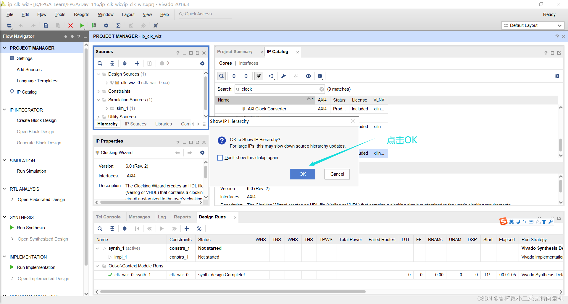Collapse synth_1 run row
The width and height of the screenshot is (568, 304).
[97, 248]
